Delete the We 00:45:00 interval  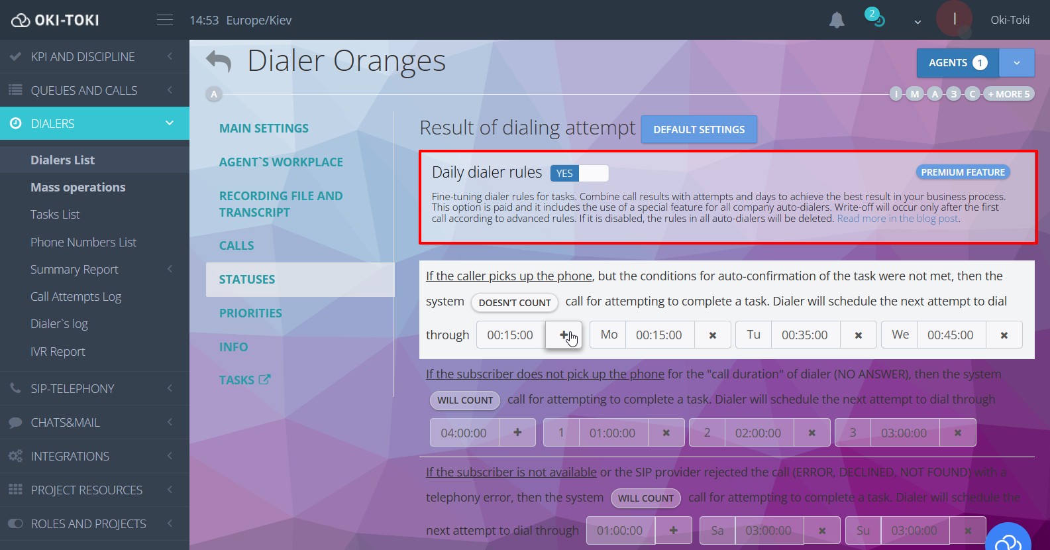coord(1004,335)
